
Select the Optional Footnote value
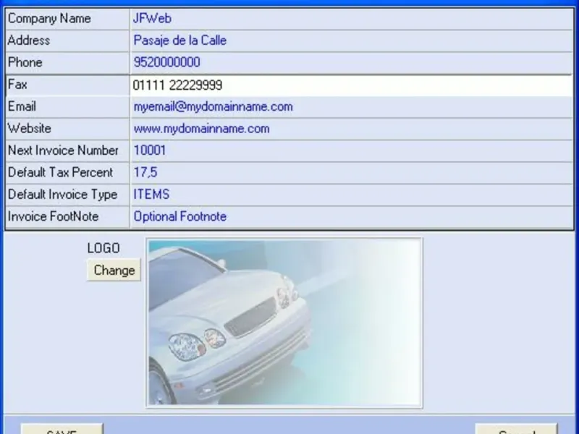coord(179,216)
